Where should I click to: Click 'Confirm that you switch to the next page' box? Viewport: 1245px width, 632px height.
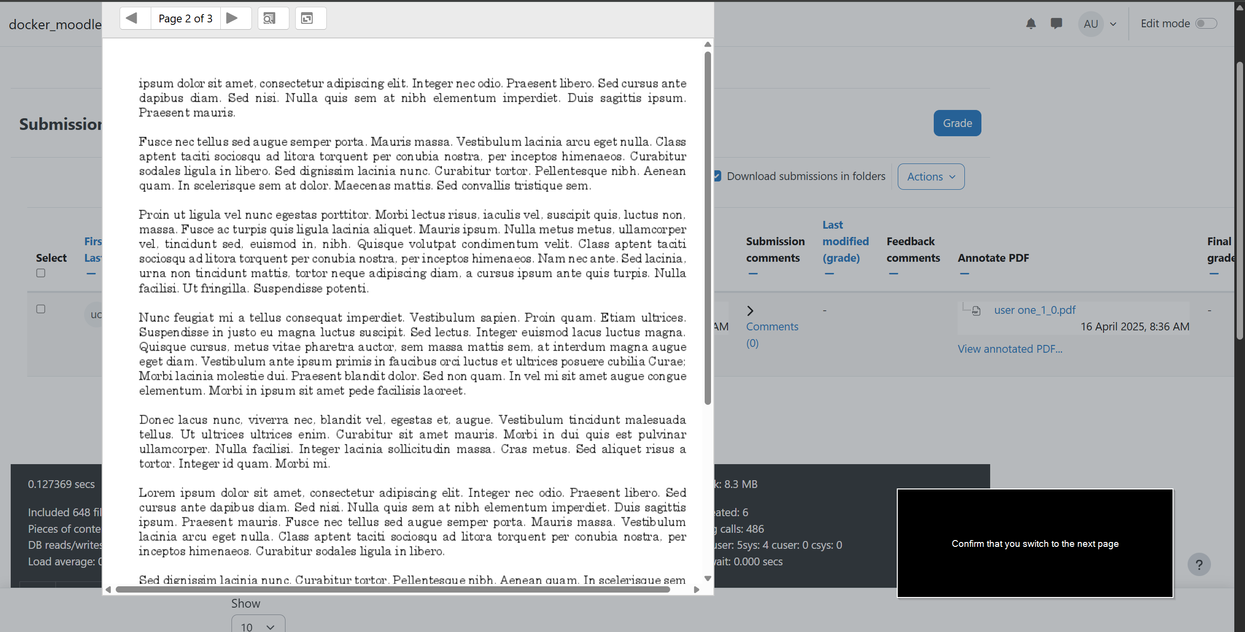(x=1035, y=543)
